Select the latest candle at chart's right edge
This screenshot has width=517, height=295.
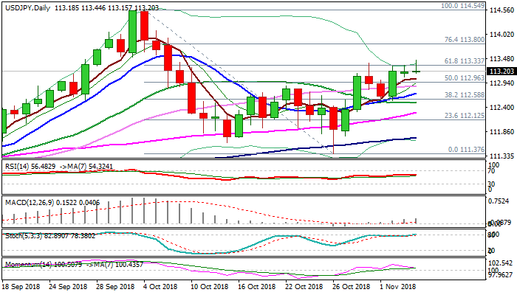tap(417, 71)
